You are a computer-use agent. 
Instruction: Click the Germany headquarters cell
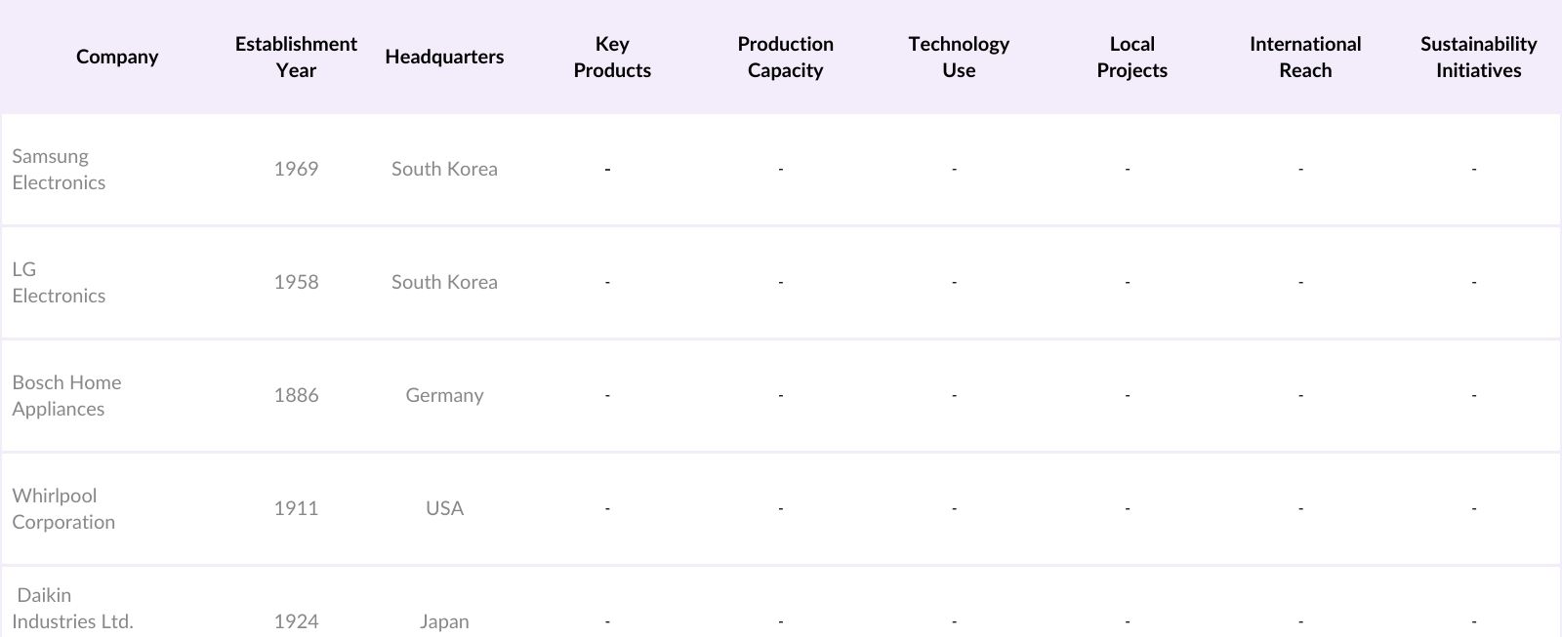tap(444, 395)
